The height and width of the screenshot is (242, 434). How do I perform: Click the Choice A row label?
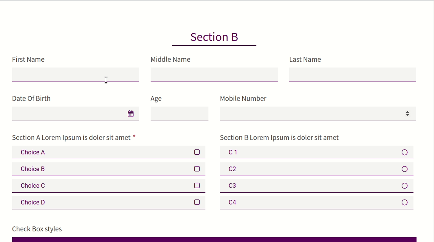pyautogui.click(x=33, y=152)
